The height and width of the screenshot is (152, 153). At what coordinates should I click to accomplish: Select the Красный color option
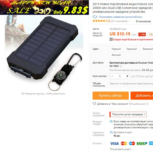(x=132, y=49)
